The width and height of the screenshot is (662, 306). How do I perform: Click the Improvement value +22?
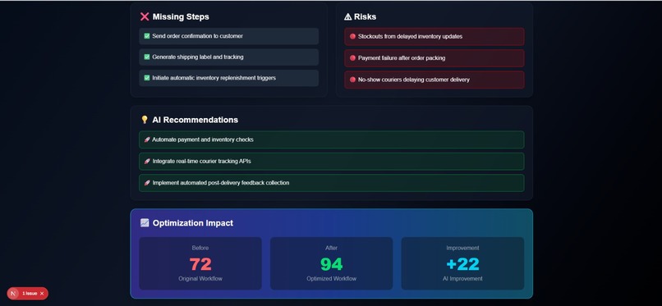pos(462,264)
